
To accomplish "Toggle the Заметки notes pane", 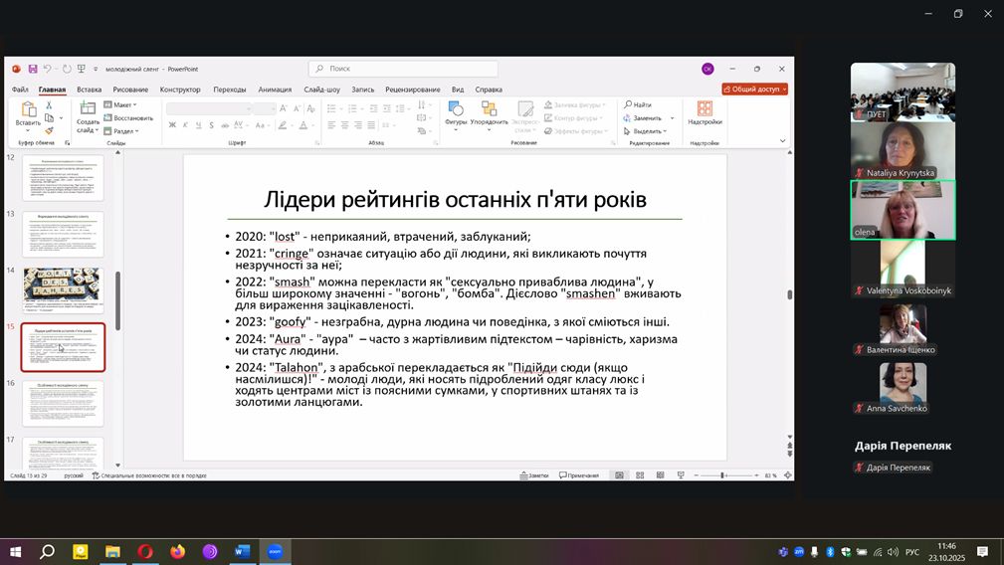I will pyautogui.click(x=533, y=475).
